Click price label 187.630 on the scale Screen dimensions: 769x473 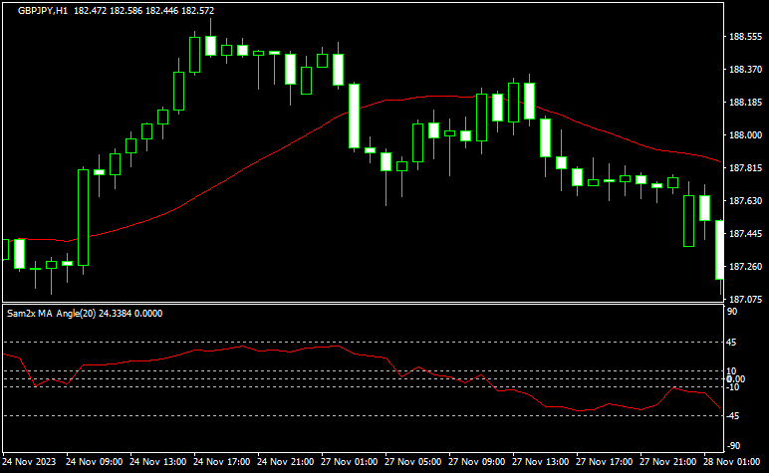pyautogui.click(x=745, y=201)
